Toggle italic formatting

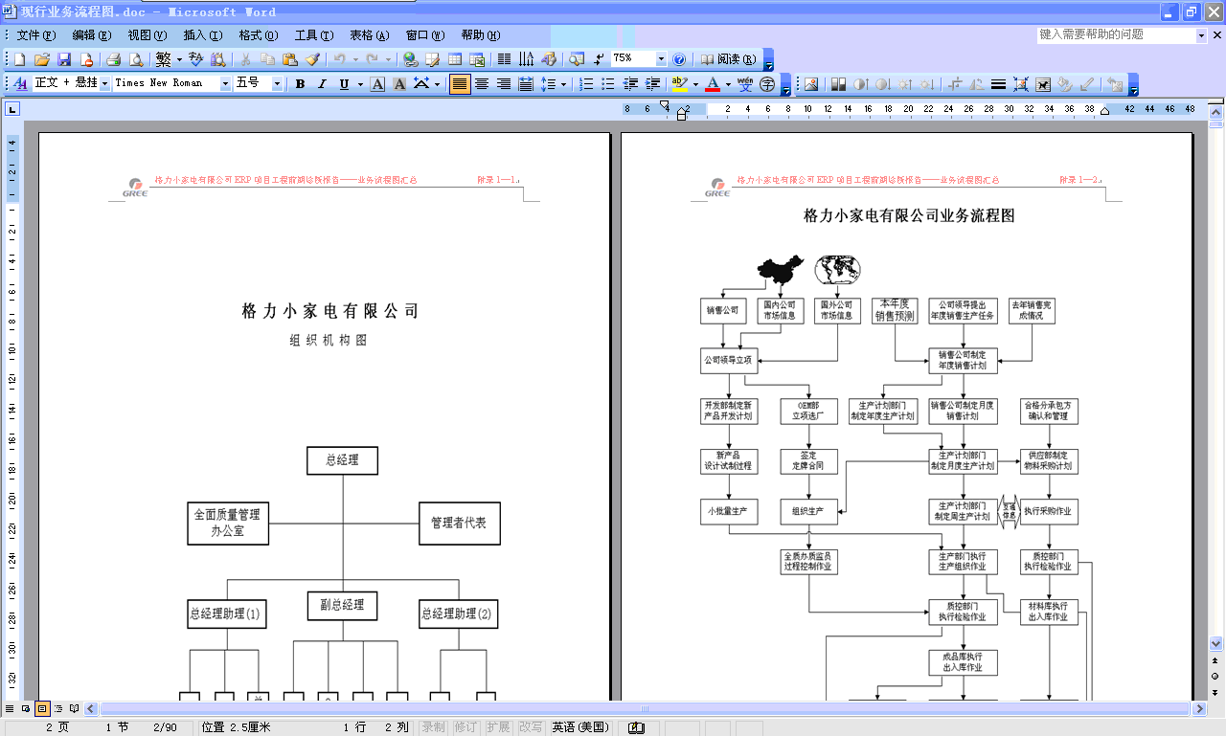tap(322, 84)
